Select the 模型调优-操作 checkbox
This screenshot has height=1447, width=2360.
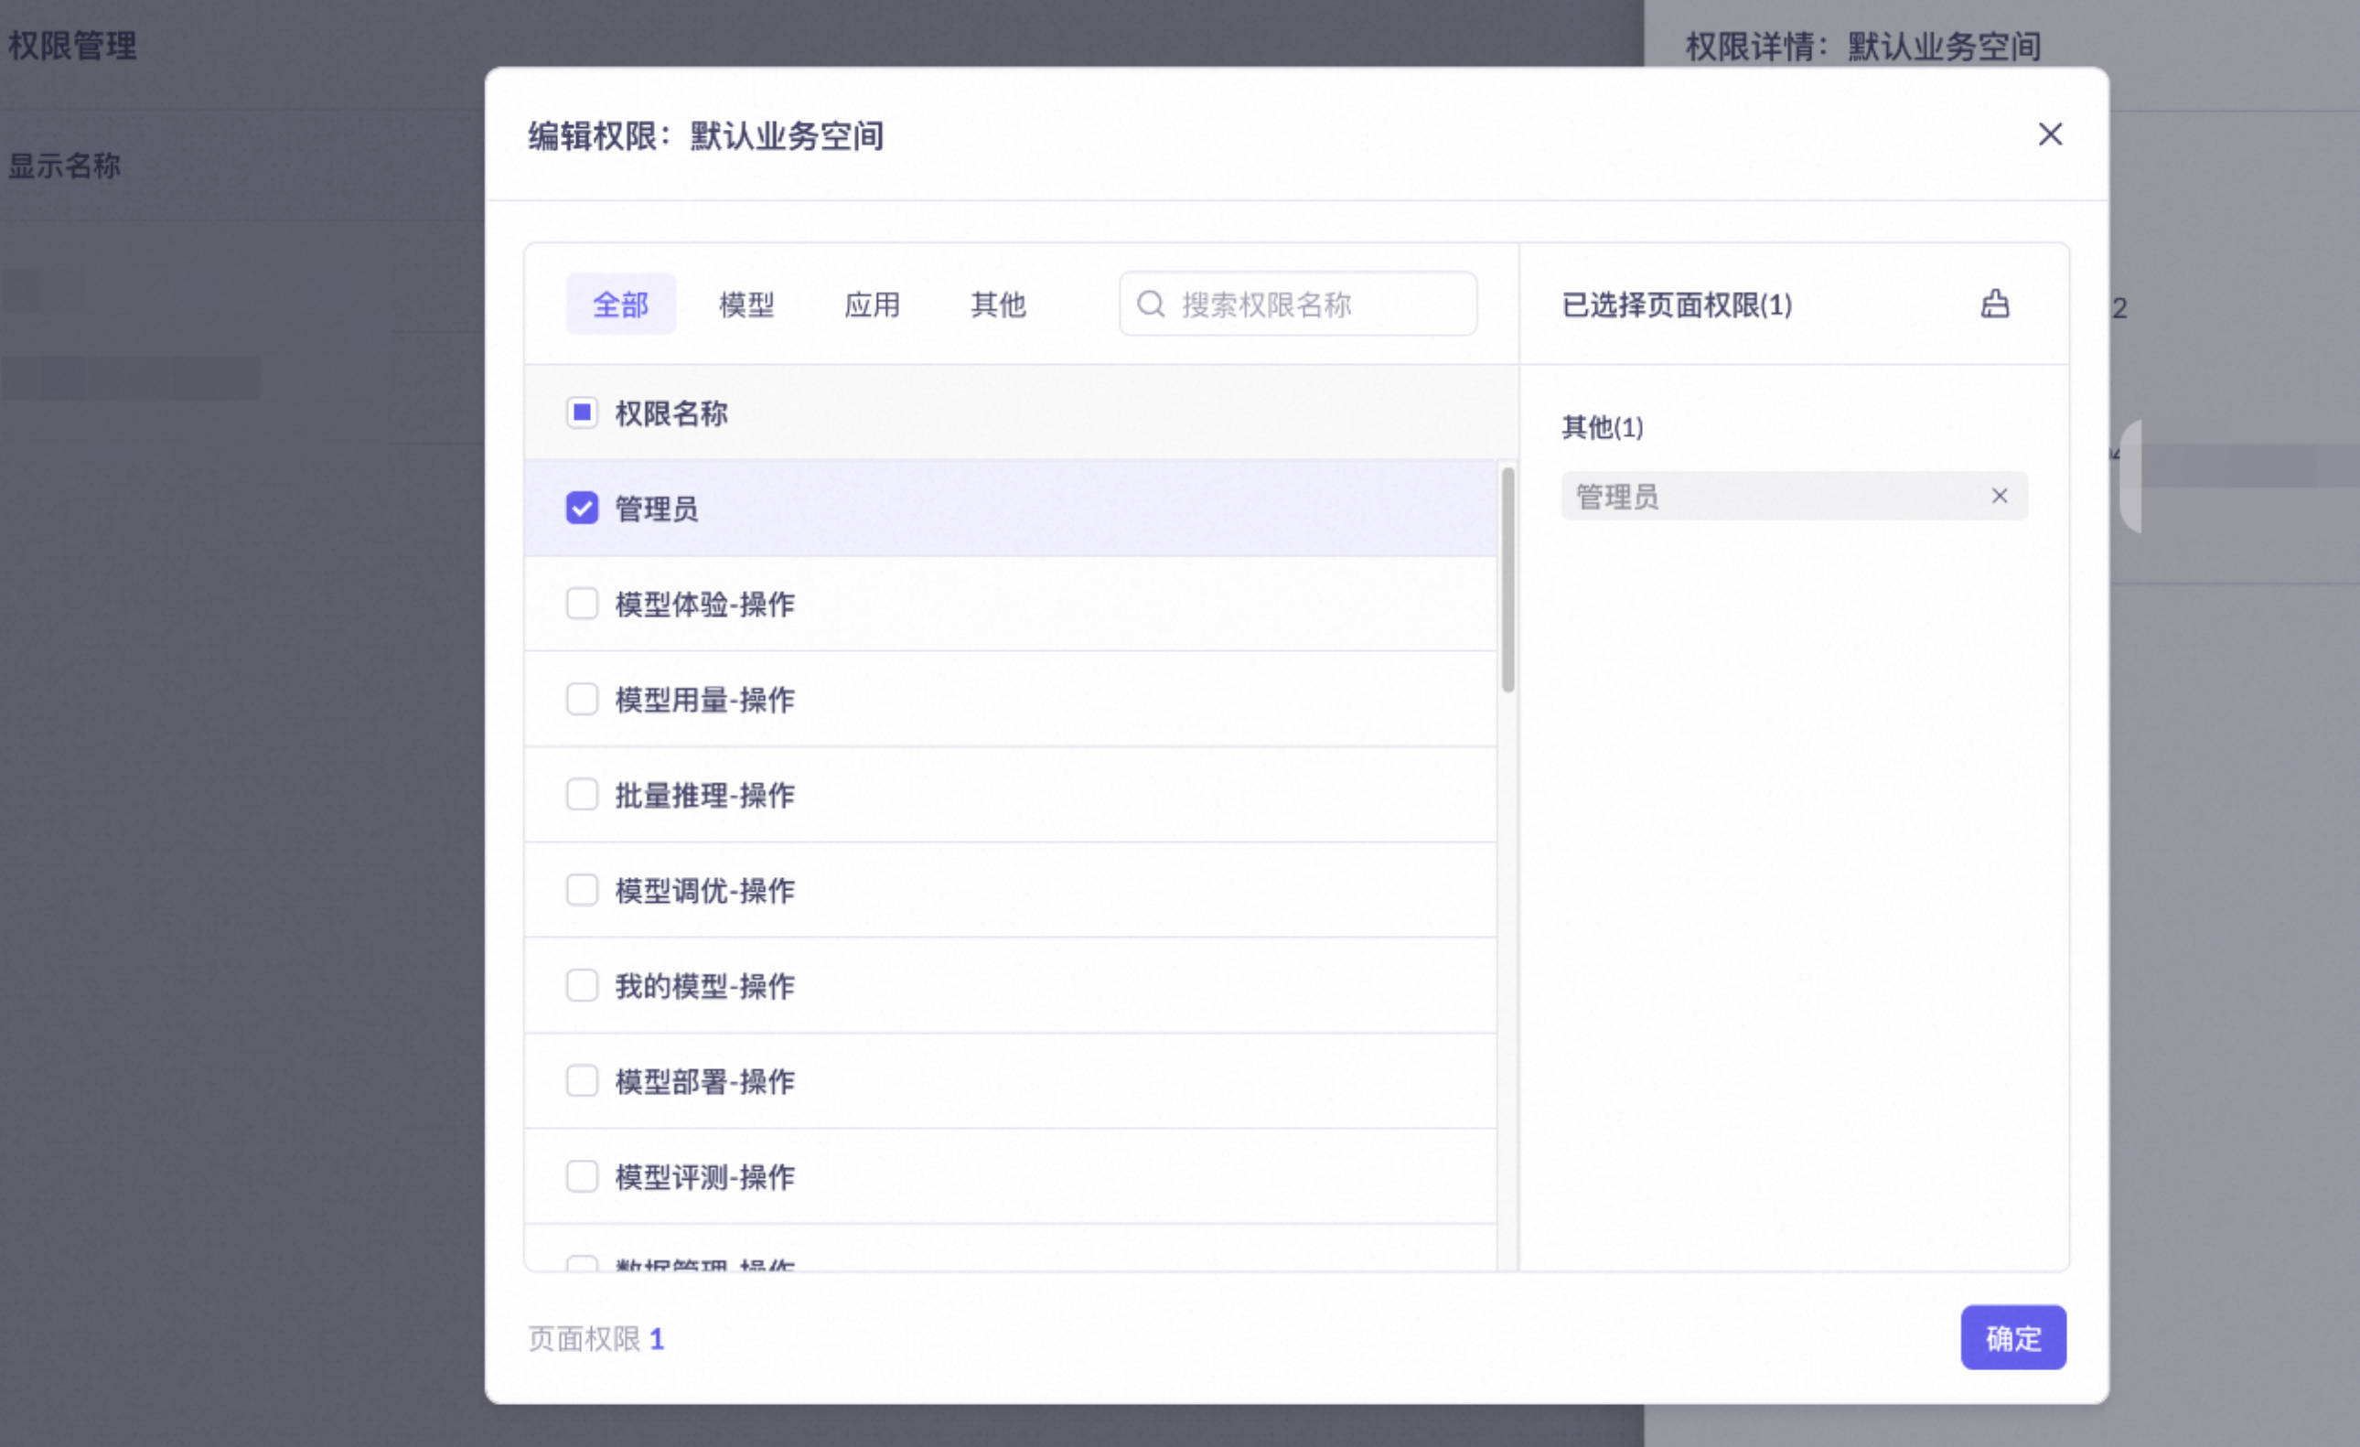tap(582, 890)
